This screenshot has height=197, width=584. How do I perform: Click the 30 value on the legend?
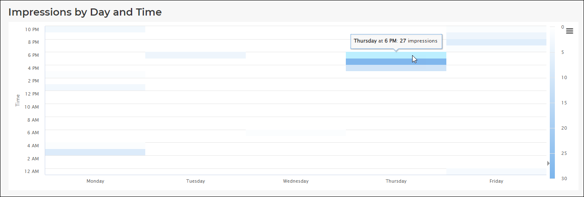(x=564, y=178)
